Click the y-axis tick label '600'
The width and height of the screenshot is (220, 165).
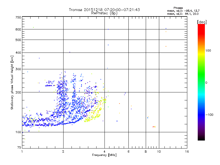tap(18, 29)
